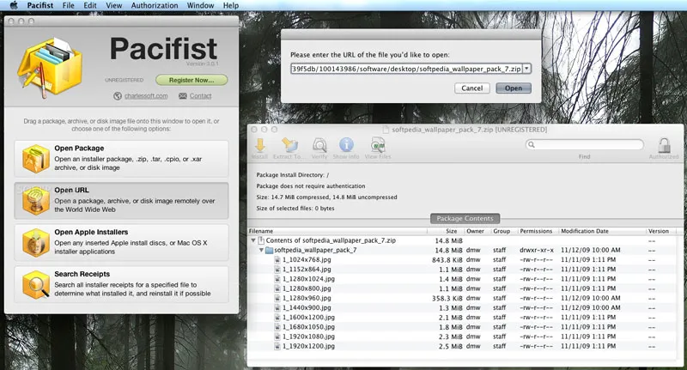Open the File menu
The width and height of the screenshot is (687, 370).
coord(69,5)
